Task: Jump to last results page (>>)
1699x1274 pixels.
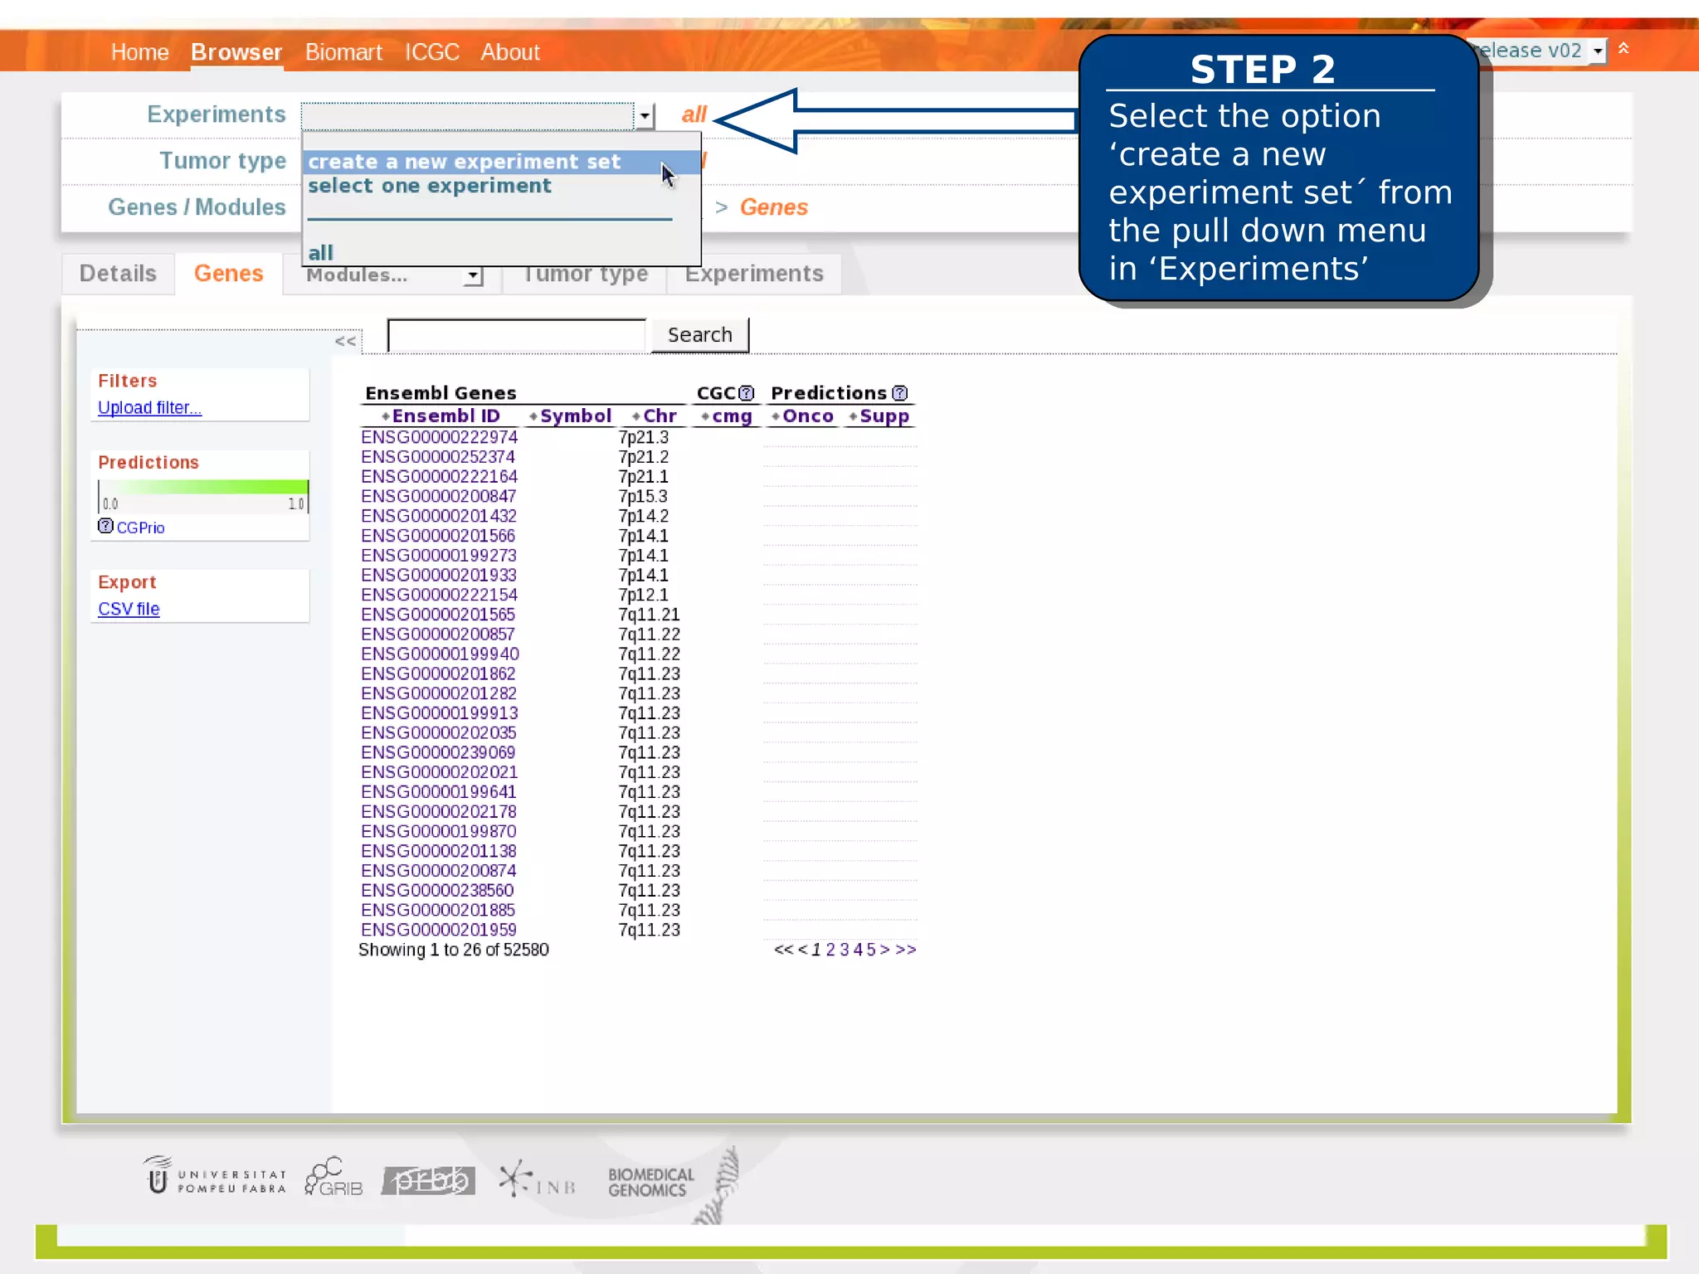Action: tap(906, 950)
